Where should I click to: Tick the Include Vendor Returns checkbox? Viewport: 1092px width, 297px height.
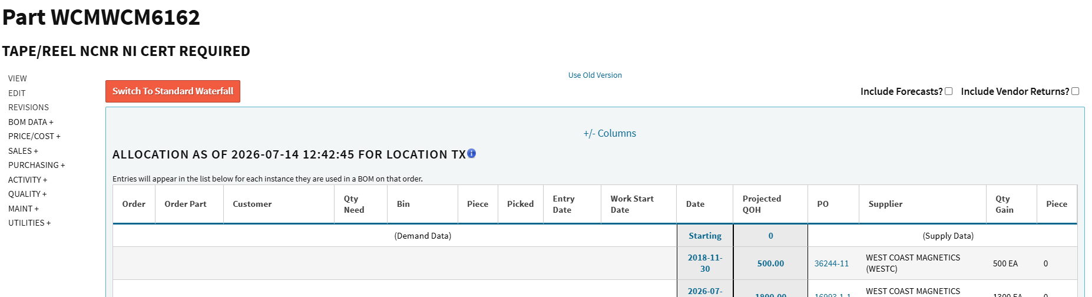pyautogui.click(x=1075, y=91)
